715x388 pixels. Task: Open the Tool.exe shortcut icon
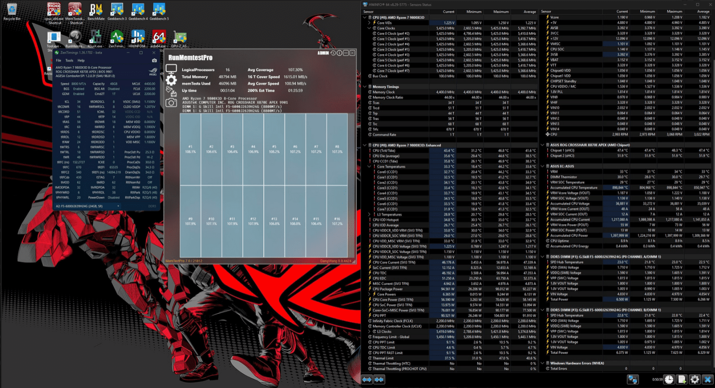54,40
